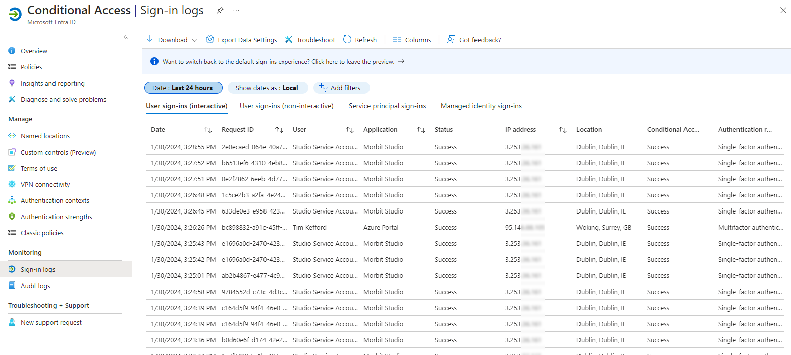The width and height of the screenshot is (791, 355).
Task: Close the blade with the X
Action: (x=783, y=10)
